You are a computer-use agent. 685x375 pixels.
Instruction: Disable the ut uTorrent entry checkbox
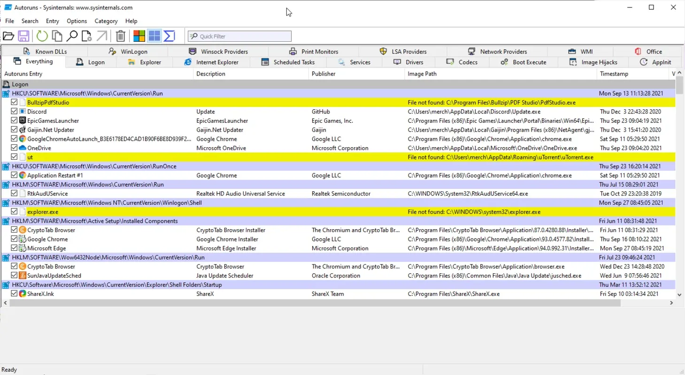[15, 157]
